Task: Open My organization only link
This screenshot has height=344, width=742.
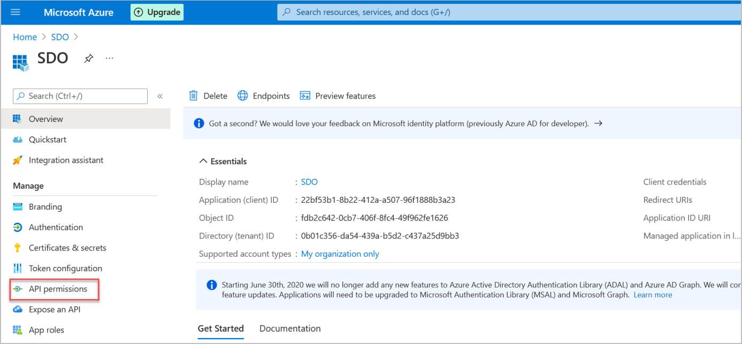Action: click(x=340, y=254)
